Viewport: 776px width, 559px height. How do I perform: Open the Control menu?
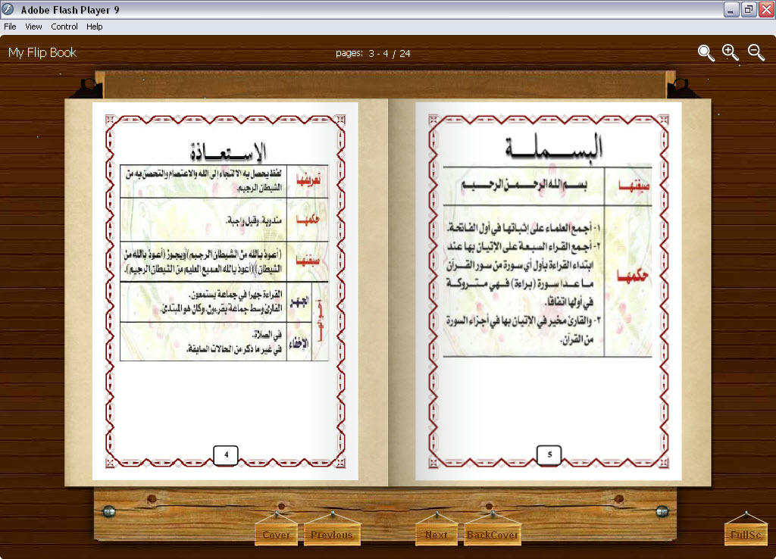click(64, 27)
